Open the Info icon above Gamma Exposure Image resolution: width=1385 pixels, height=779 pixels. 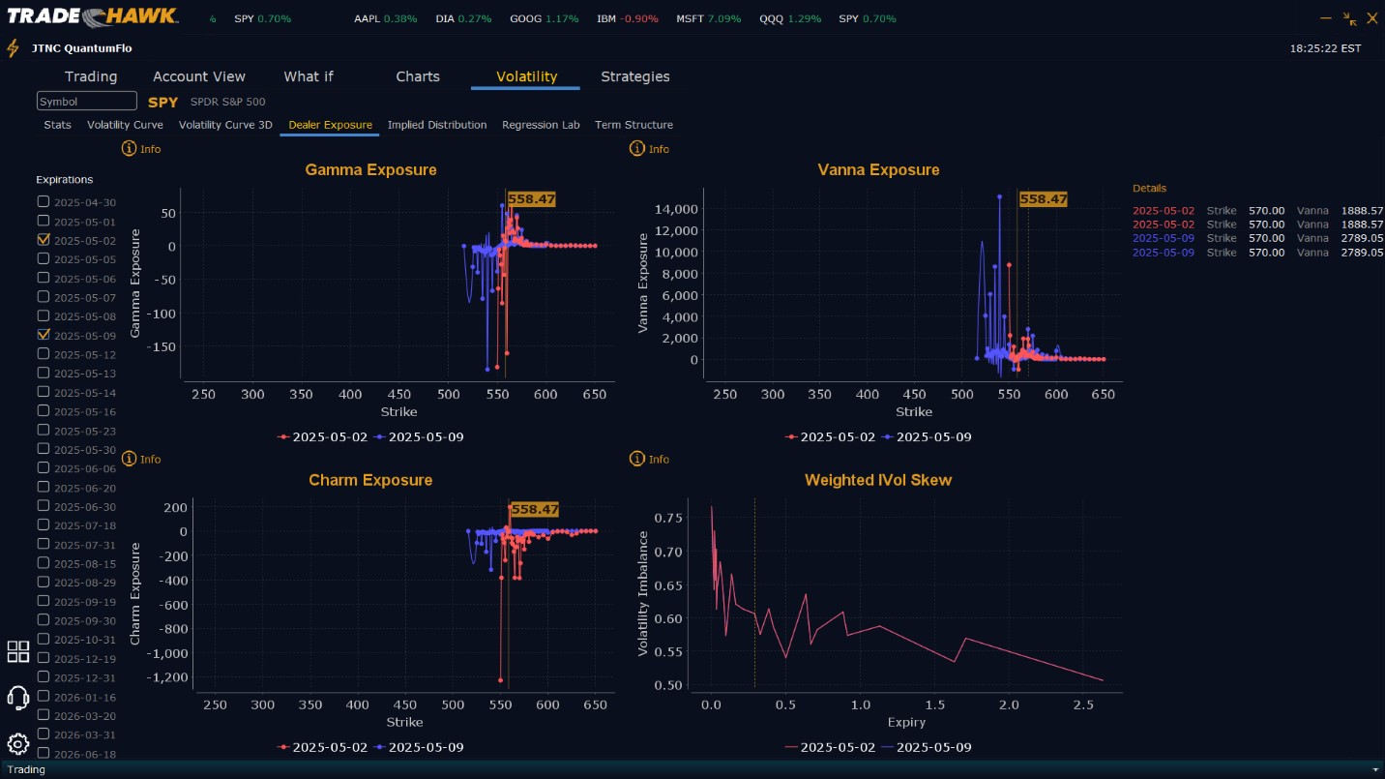point(130,149)
